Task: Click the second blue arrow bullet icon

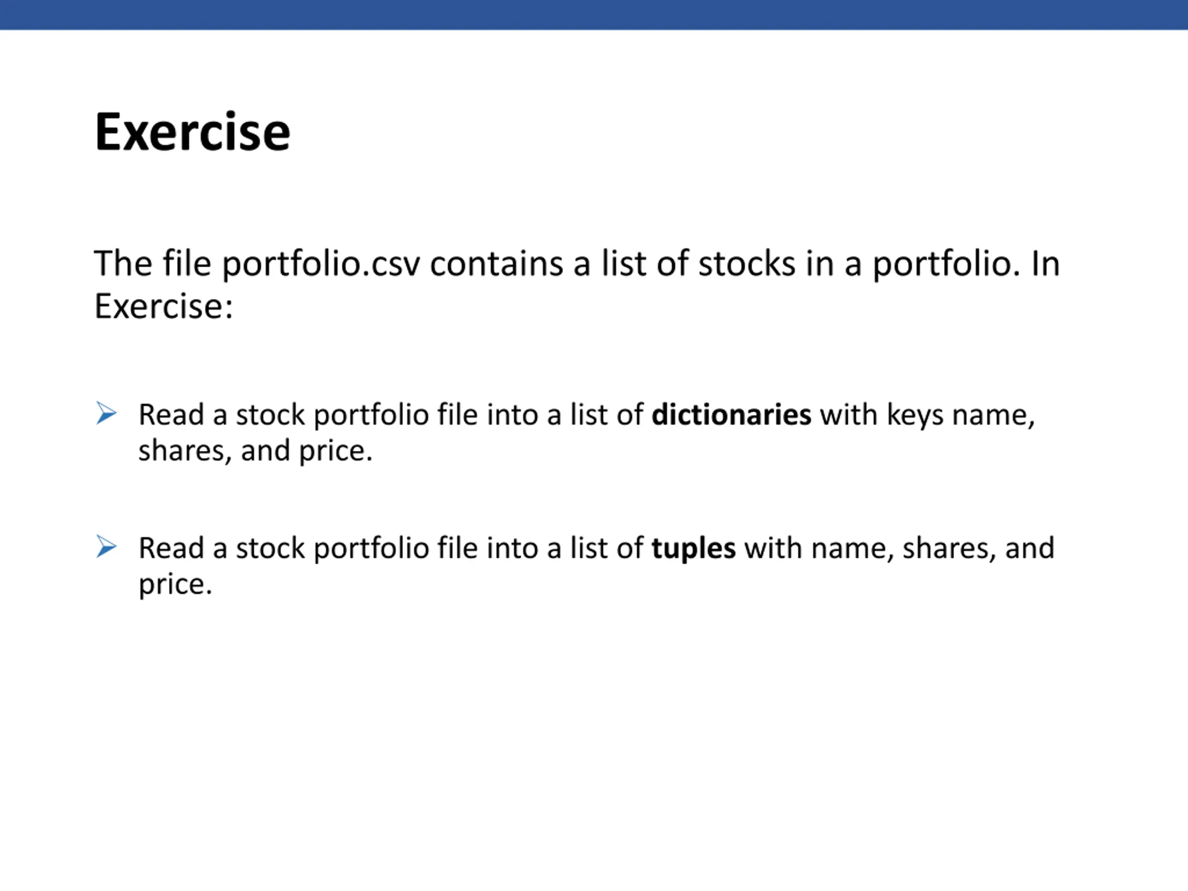Action: [106, 547]
